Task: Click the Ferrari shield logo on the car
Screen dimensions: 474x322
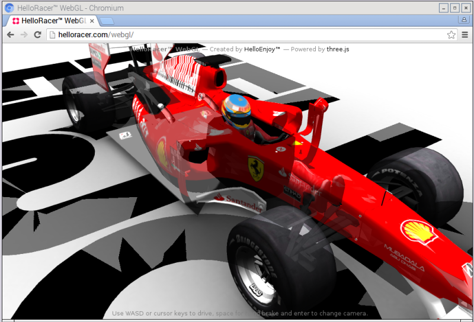Action: point(256,168)
